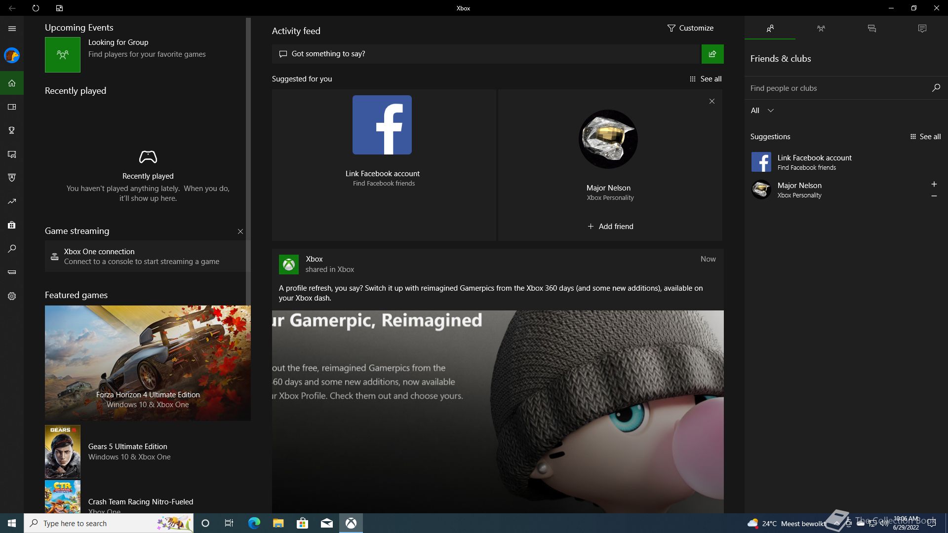
Task: Open the hamburger navigation menu
Action: 12,29
